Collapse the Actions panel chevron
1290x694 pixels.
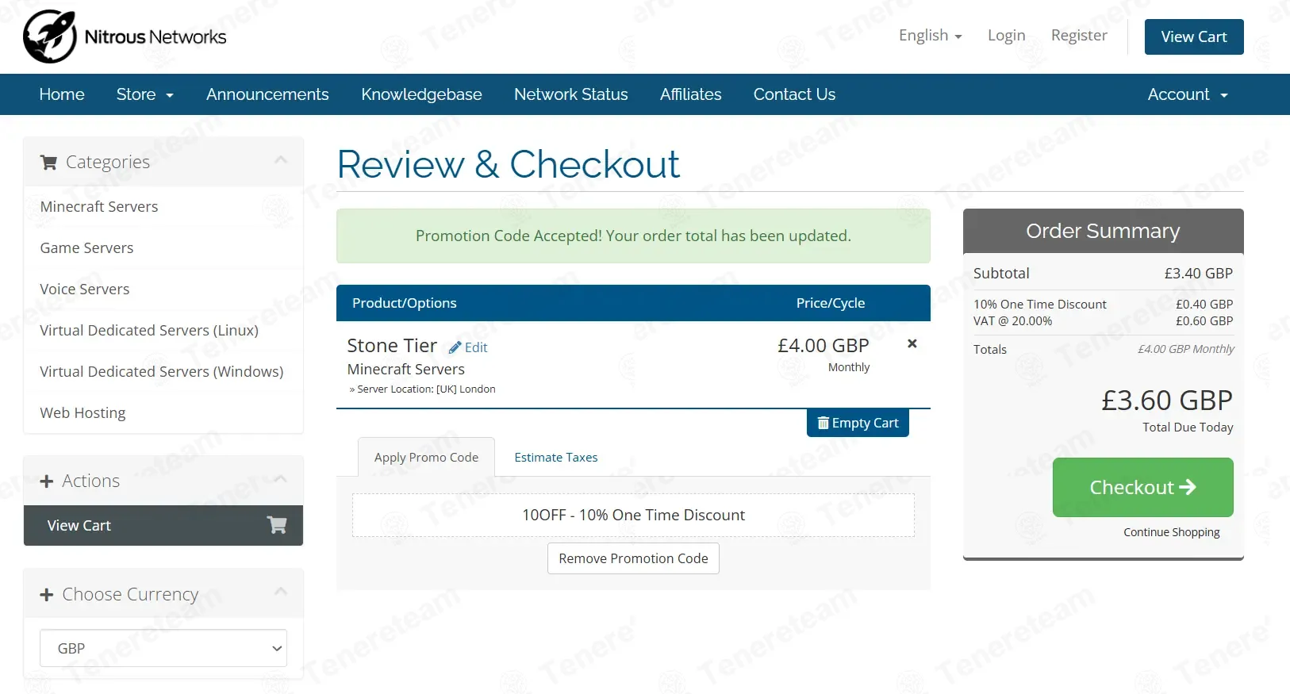tap(281, 479)
